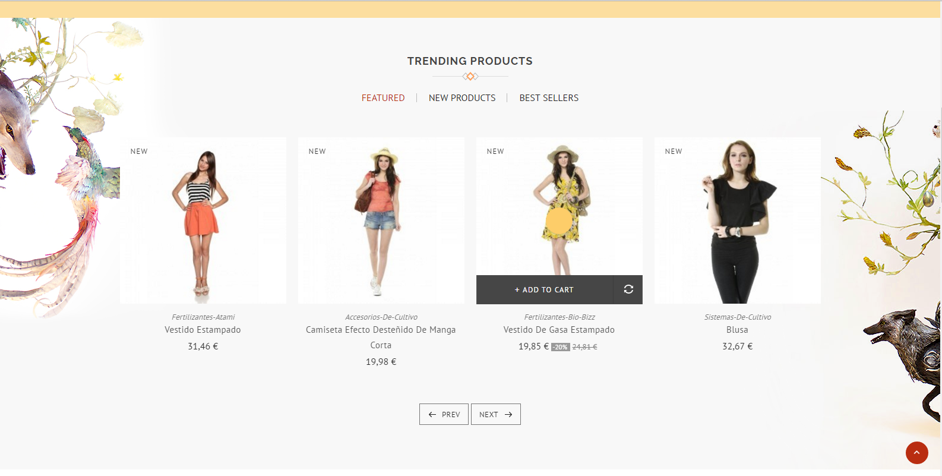Select the Best Sellers tab
This screenshot has width=942, height=476.
point(549,98)
